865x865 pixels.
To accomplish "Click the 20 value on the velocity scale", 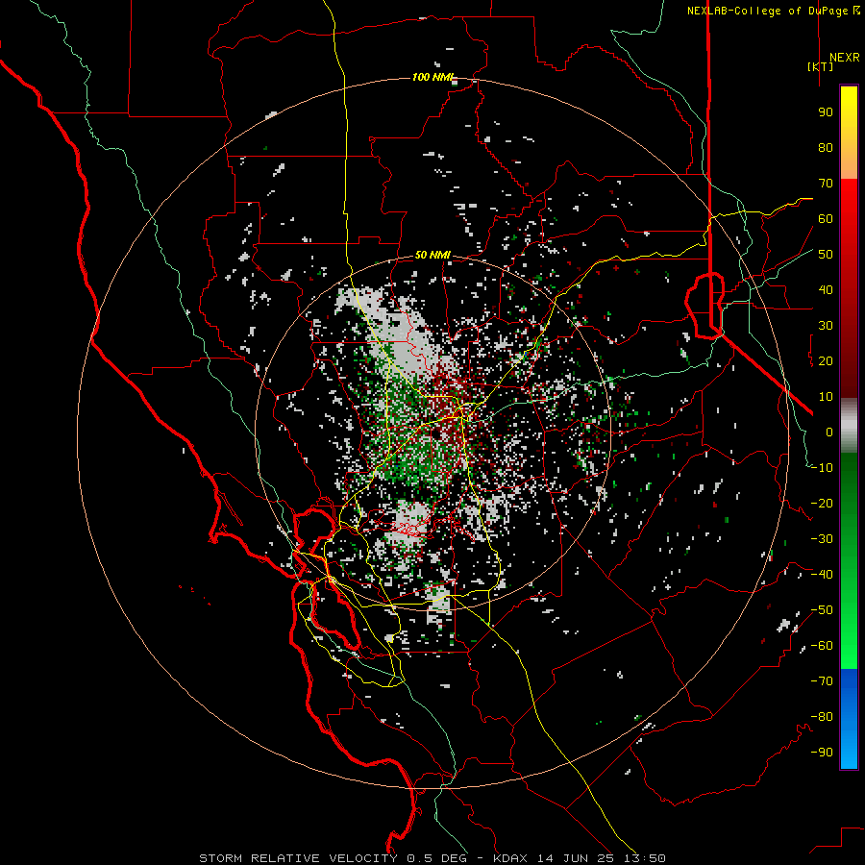I will [826, 361].
